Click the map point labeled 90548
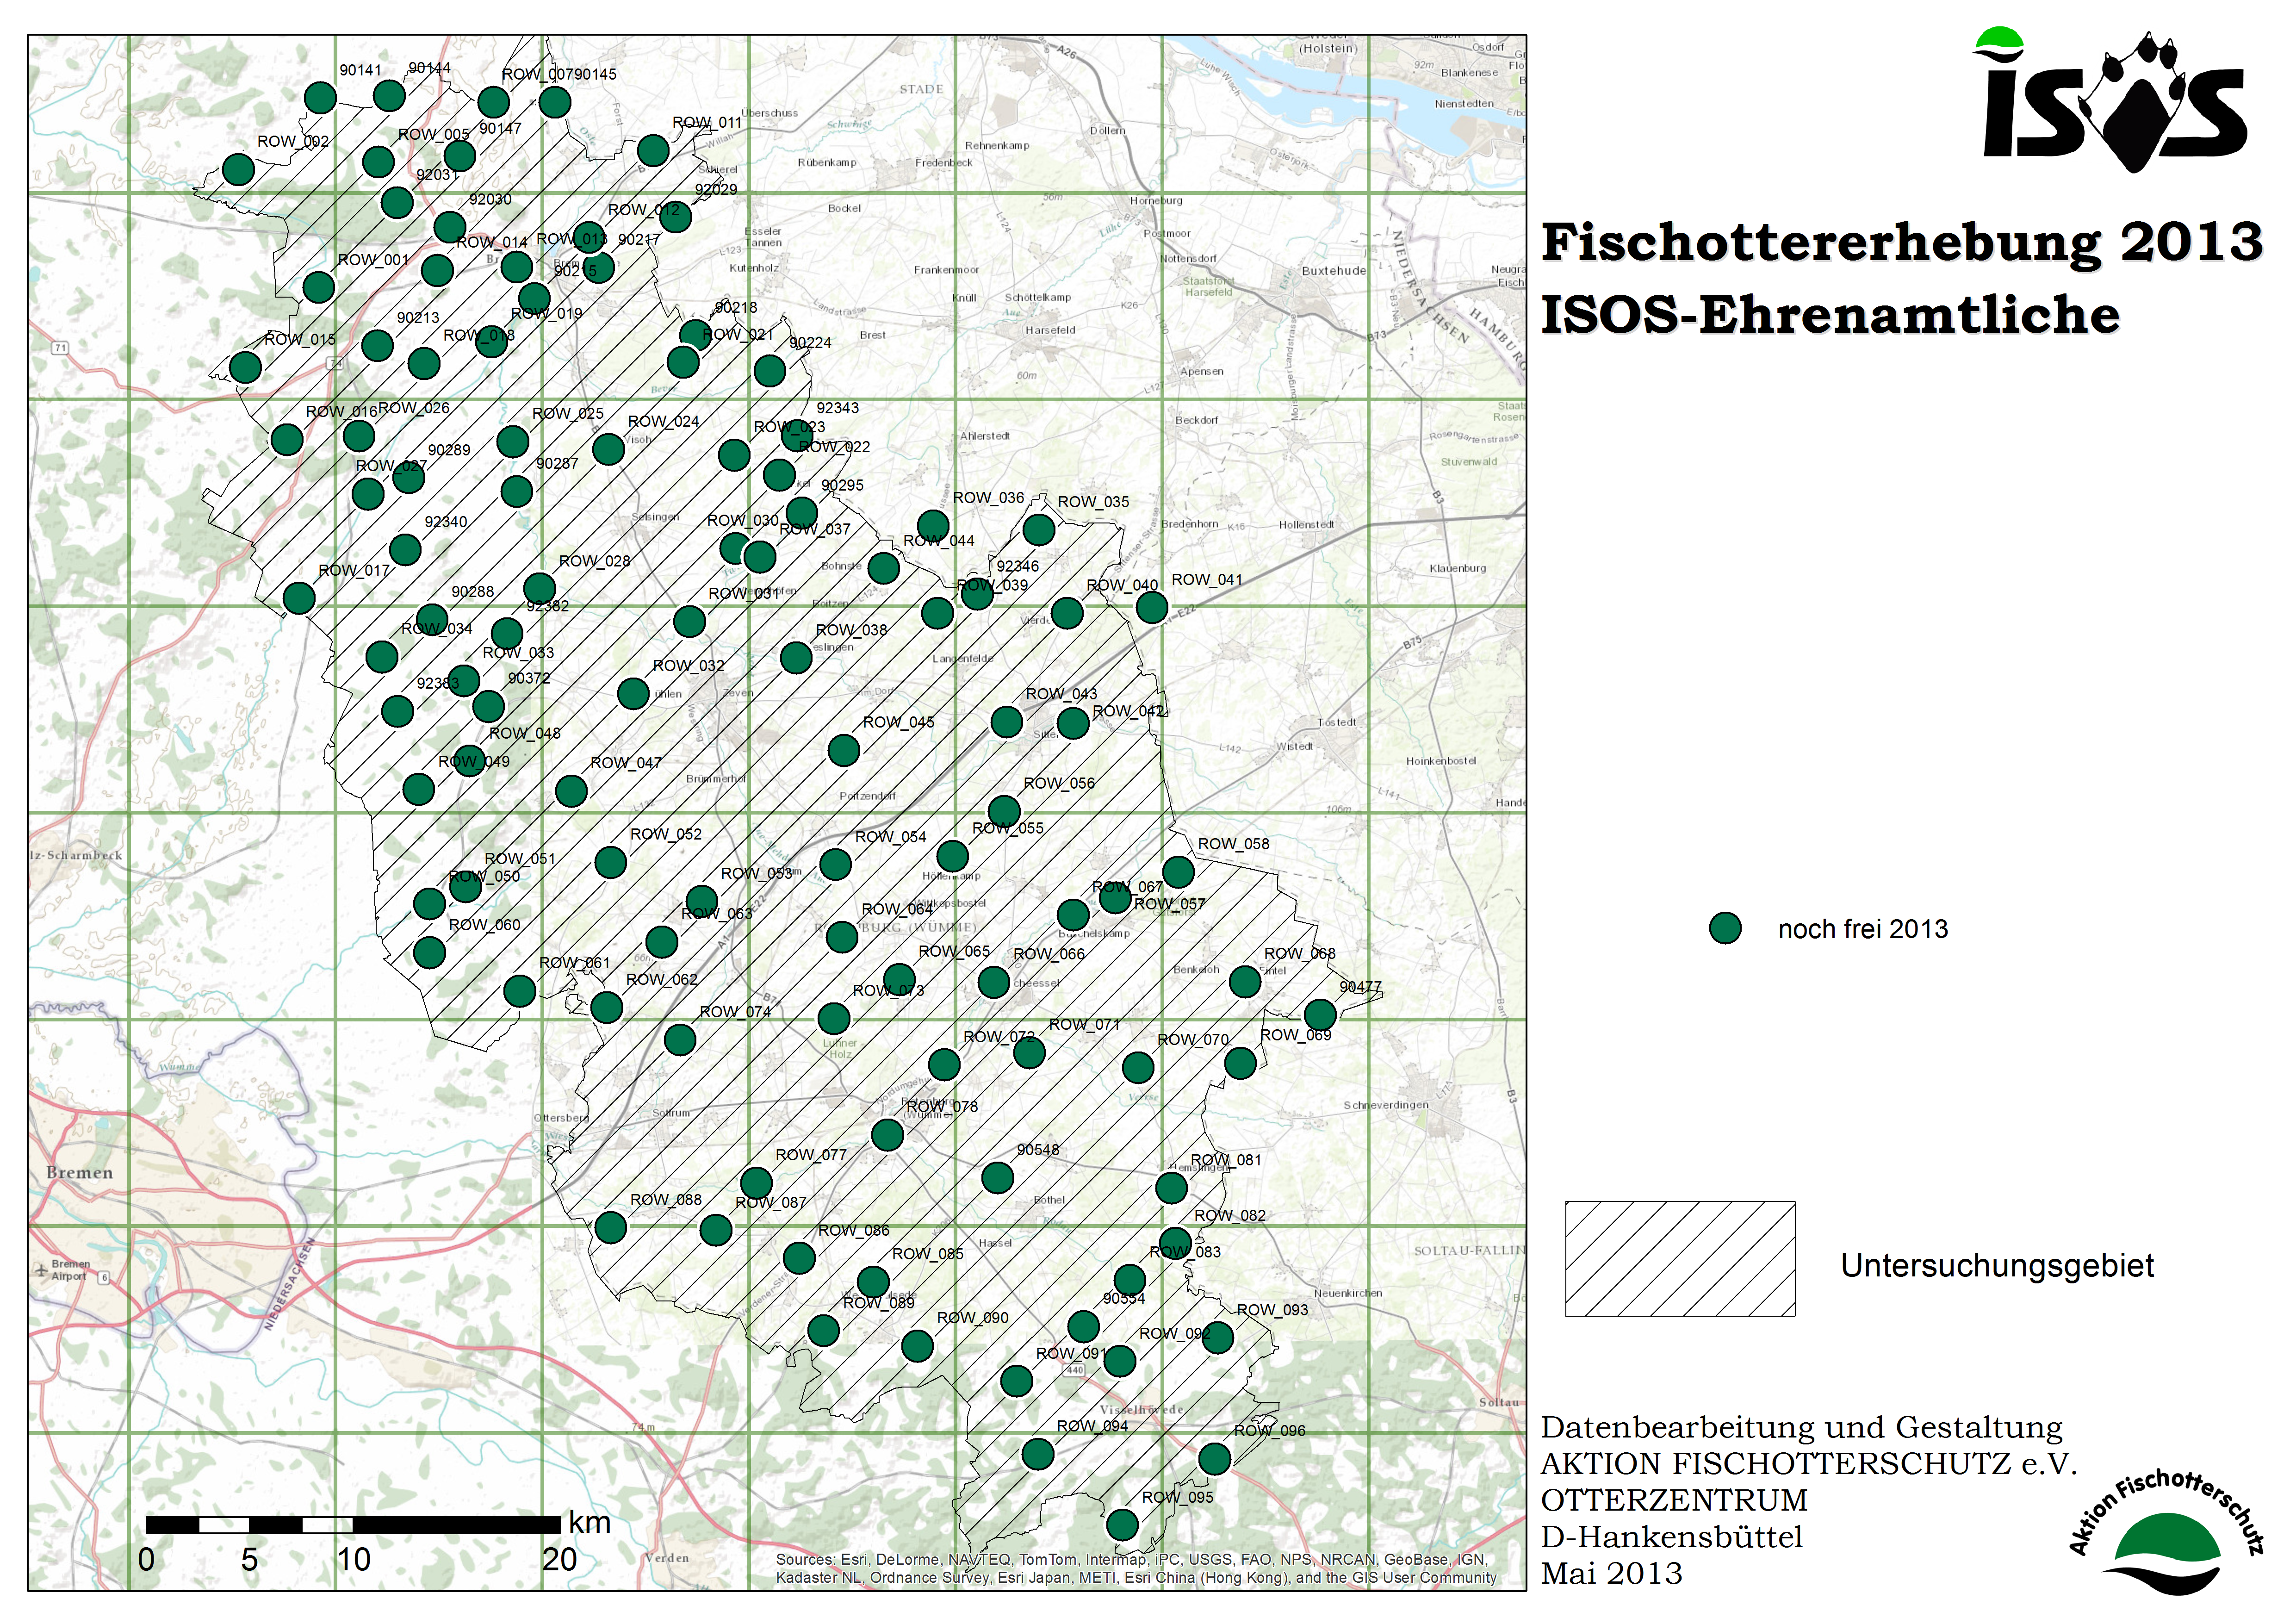The height and width of the screenshot is (1624, 2296). [x=997, y=1178]
